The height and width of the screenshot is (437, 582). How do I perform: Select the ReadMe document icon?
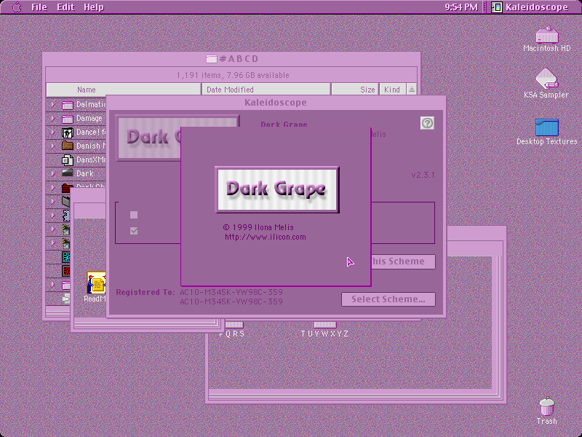coord(96,283)
